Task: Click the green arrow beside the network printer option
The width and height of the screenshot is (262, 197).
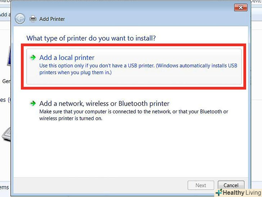Action: click(x=33, y=104)
